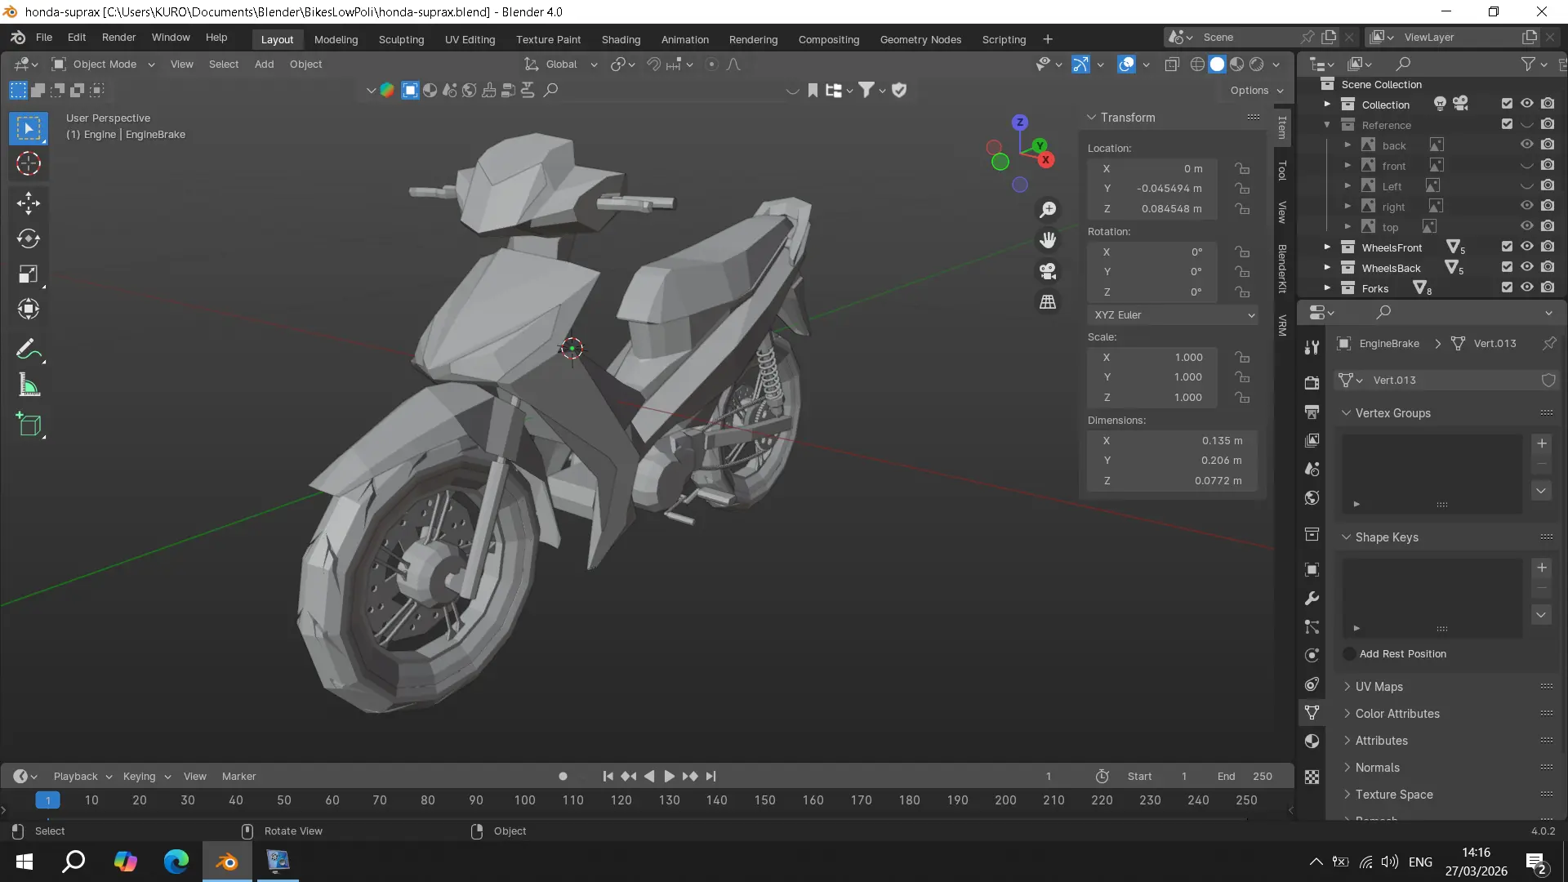This screenshot has width=1568, height=882.
Task: Open Modifiers properties wrench tab
Action: click(x=1312, y=599)
